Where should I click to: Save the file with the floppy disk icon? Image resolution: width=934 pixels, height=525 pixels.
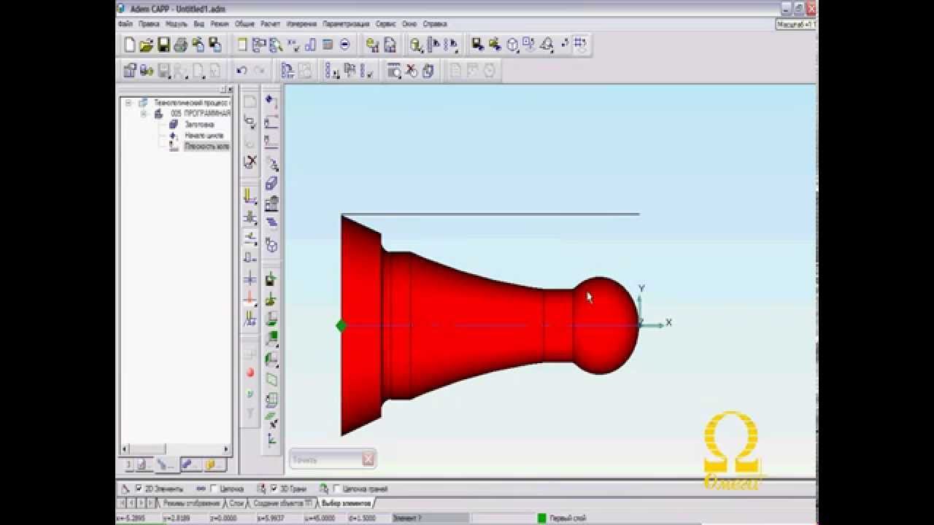click(x=163, y=45)
